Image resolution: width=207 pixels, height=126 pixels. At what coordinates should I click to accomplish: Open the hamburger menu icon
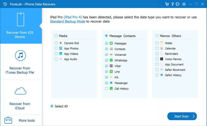[184, 4]
